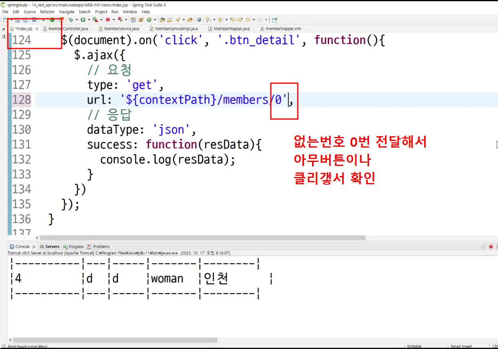The image size is (498, 349).
Task: Open the Source menu
Action: coord(30,12)
